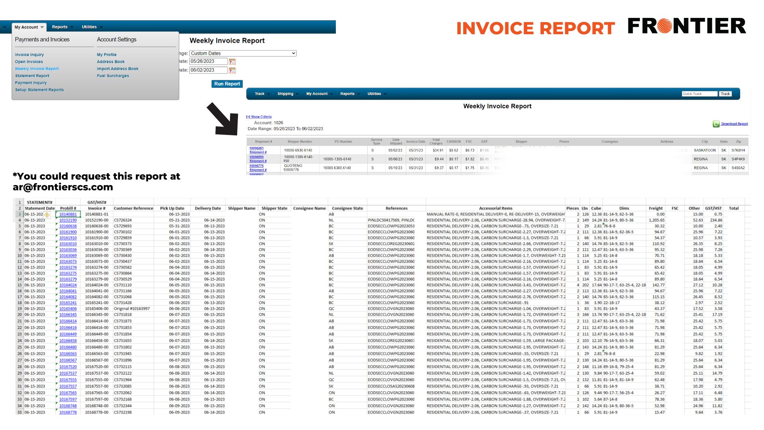Open calendar picker next to 05/26/2023 date
This screenshot has width=764, height=430.
click(x=232, y=61)
